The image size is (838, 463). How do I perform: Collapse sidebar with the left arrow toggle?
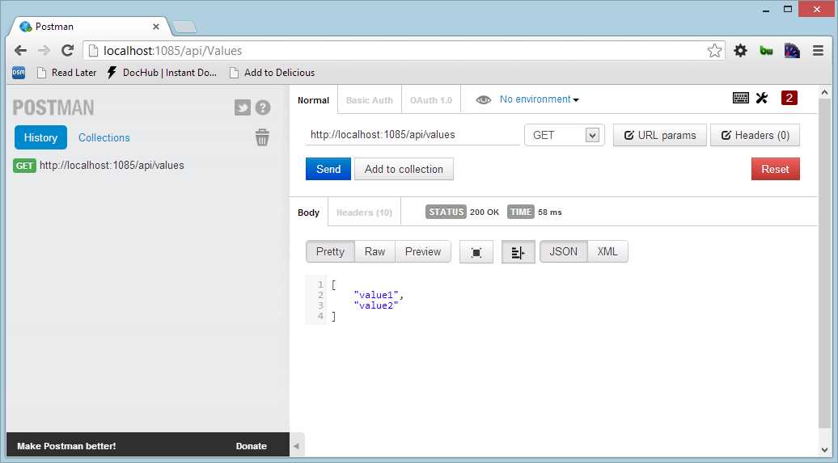coord(296,445)
